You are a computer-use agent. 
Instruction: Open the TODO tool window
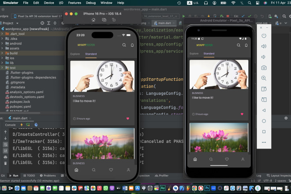point(29,175)
